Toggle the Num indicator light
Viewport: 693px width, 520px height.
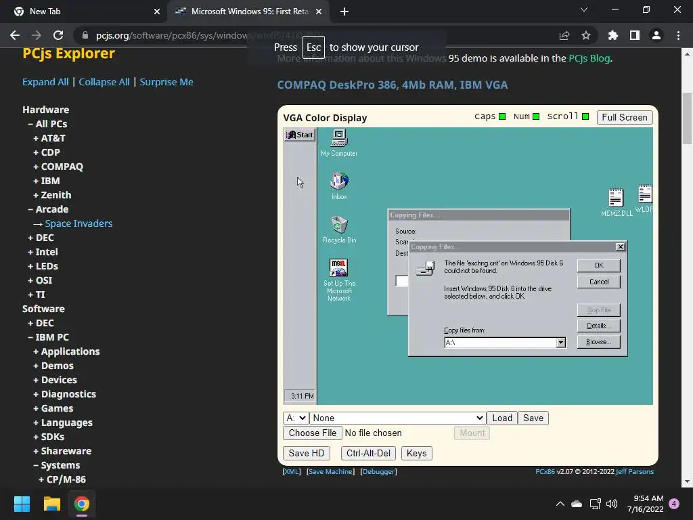click(x=536, y=116)
